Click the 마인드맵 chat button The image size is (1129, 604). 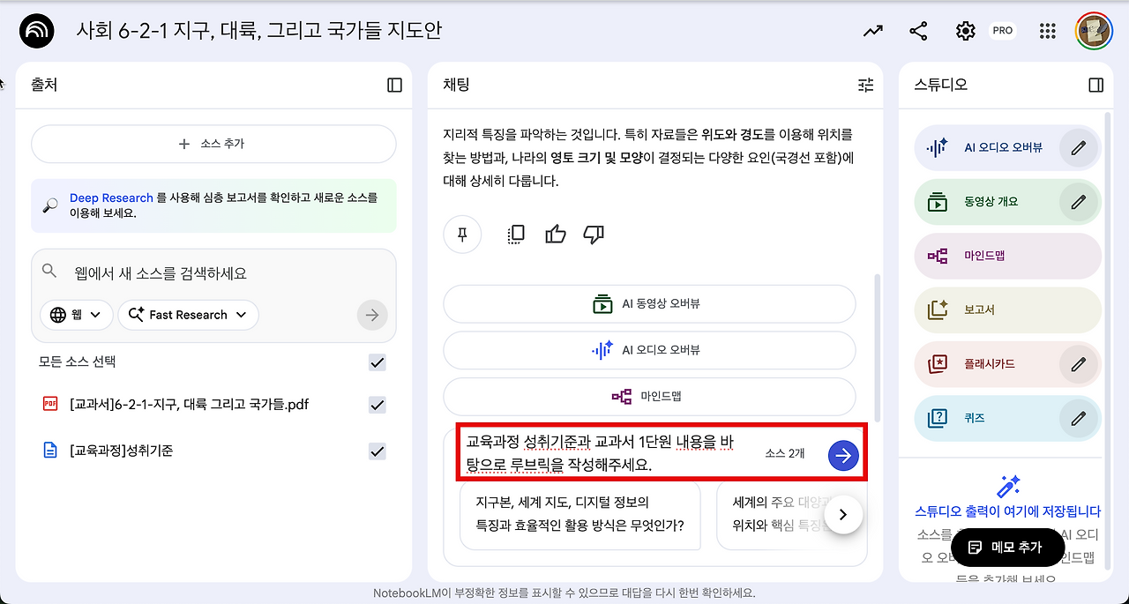pos(649,397)
